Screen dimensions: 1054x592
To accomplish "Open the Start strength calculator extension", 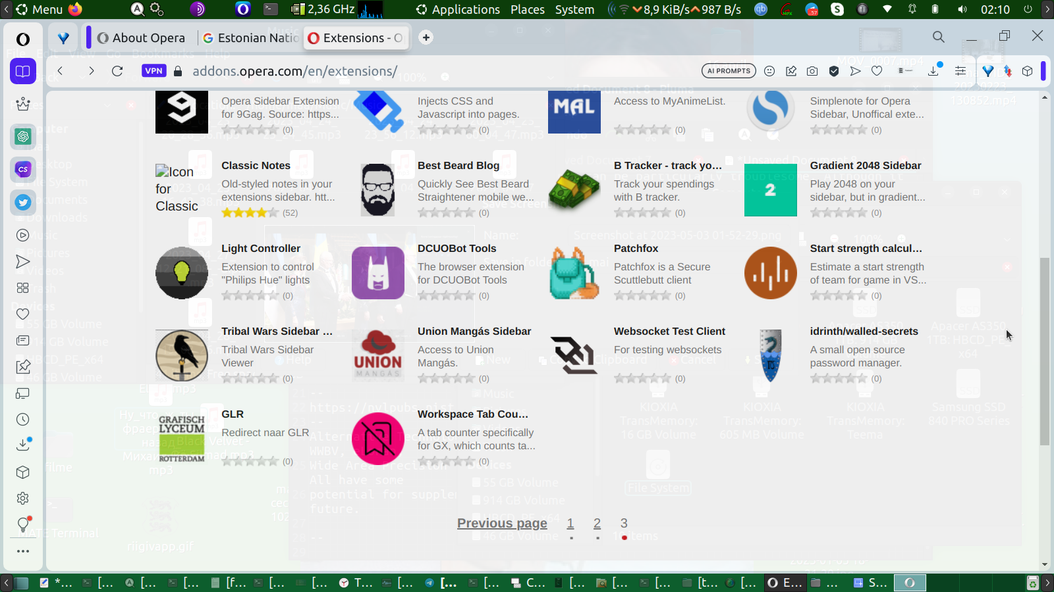I will (866, 248).
